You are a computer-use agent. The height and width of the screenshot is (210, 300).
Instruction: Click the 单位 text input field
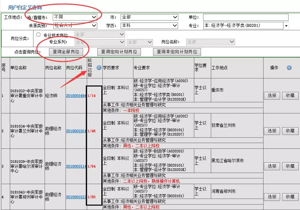click(x=246, y=17)
